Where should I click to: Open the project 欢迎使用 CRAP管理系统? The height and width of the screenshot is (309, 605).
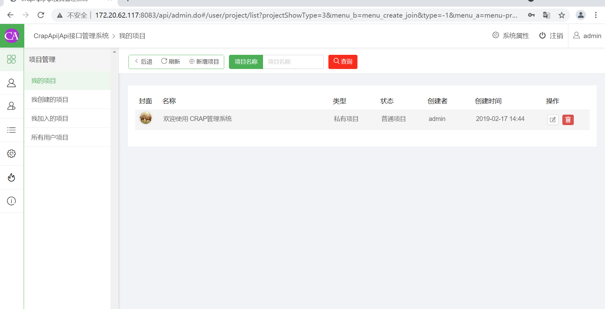pyautogui.click(x=197, y=119)
